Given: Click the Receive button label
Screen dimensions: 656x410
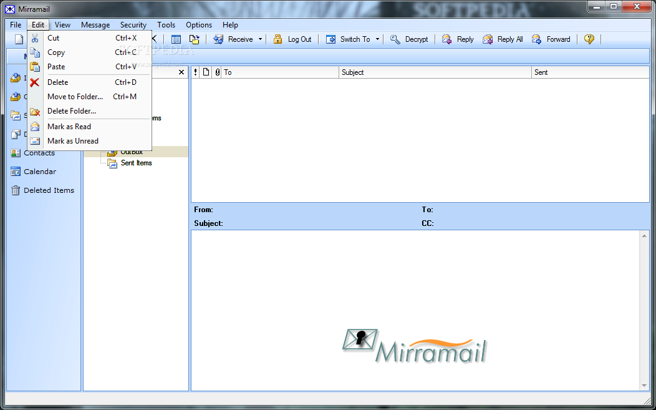Looking at the screenshot, I should coord(240,39).
